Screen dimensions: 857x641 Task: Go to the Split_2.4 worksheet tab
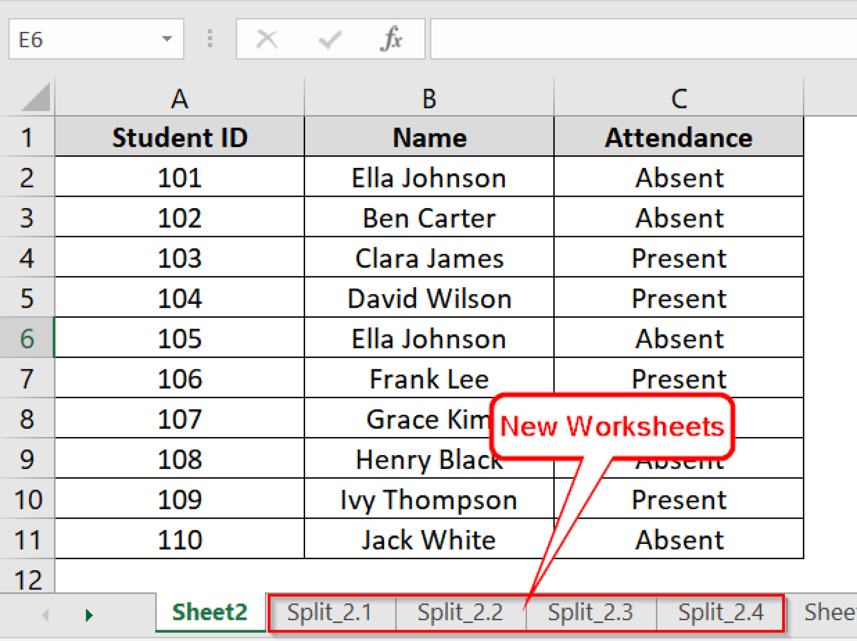721,612
